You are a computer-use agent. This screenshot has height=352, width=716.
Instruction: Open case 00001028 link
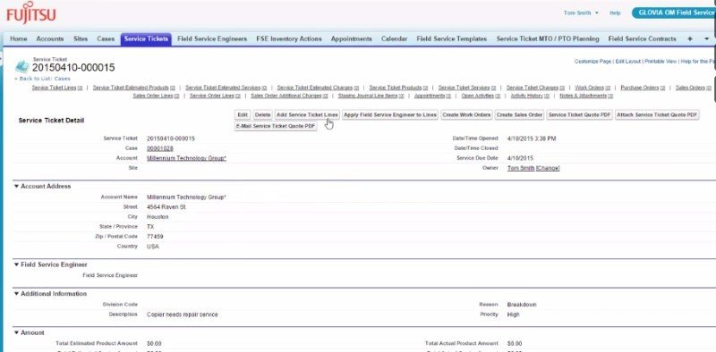[160, 148]
